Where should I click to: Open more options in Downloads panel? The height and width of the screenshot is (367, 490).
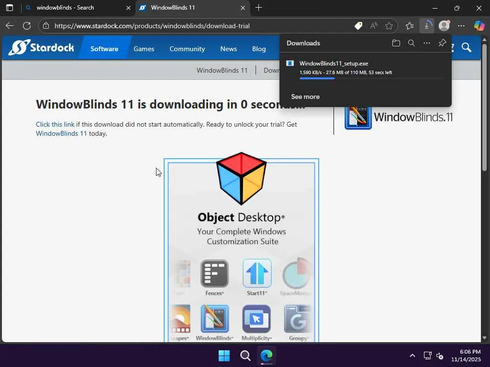pyautogui.click(x=427, y=43)
